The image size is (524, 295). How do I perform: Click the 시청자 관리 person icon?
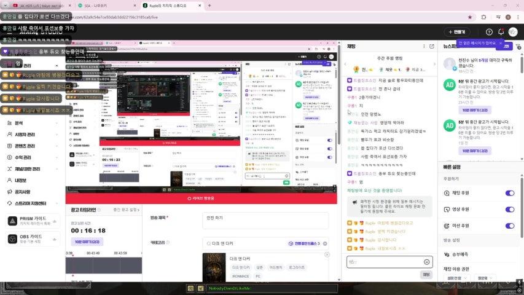point(9,135)
